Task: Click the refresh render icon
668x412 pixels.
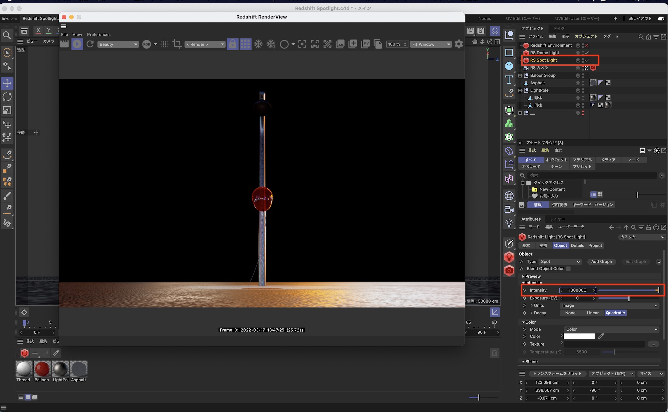Action: pos(90,44)
